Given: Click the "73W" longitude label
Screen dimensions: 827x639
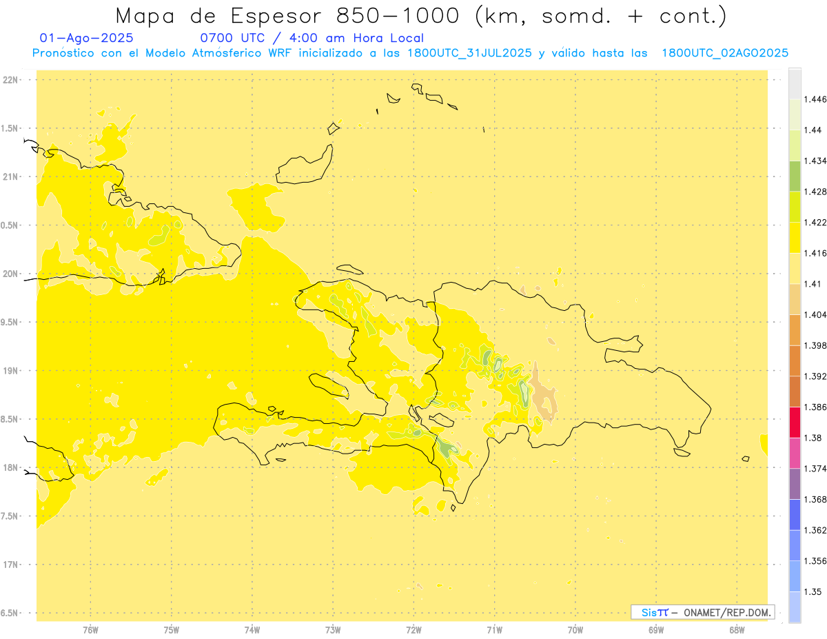Looking at the screenshot, I should point(333,631).
